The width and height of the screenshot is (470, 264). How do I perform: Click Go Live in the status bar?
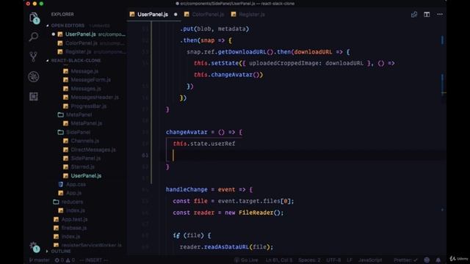tap(246, 260)
